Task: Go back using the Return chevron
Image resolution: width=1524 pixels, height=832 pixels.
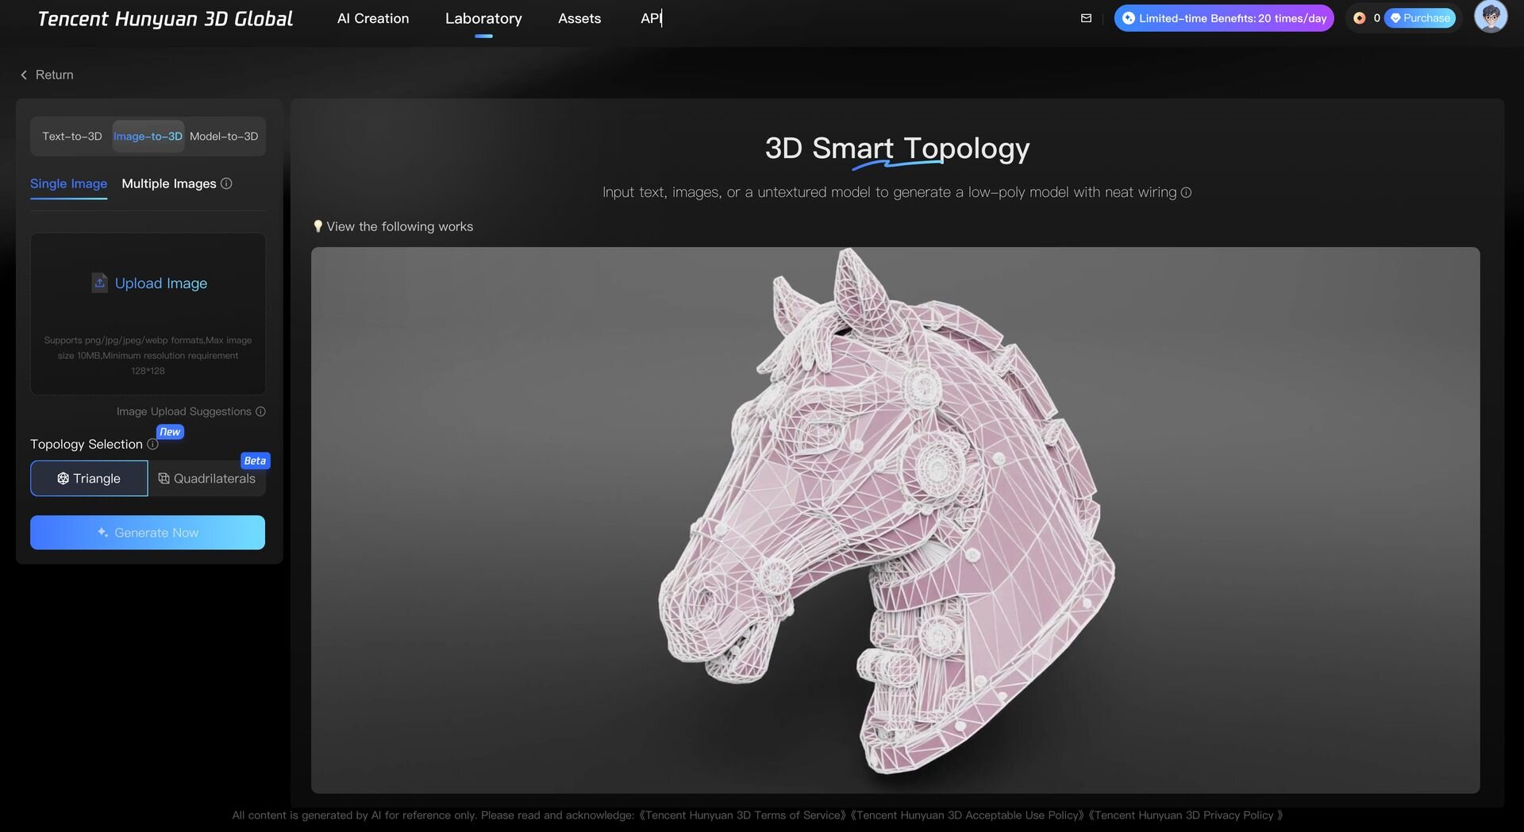Action: [24, 75]
